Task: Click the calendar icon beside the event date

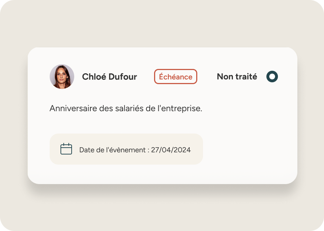Action: pyautogui.click(x=66, y=149)
